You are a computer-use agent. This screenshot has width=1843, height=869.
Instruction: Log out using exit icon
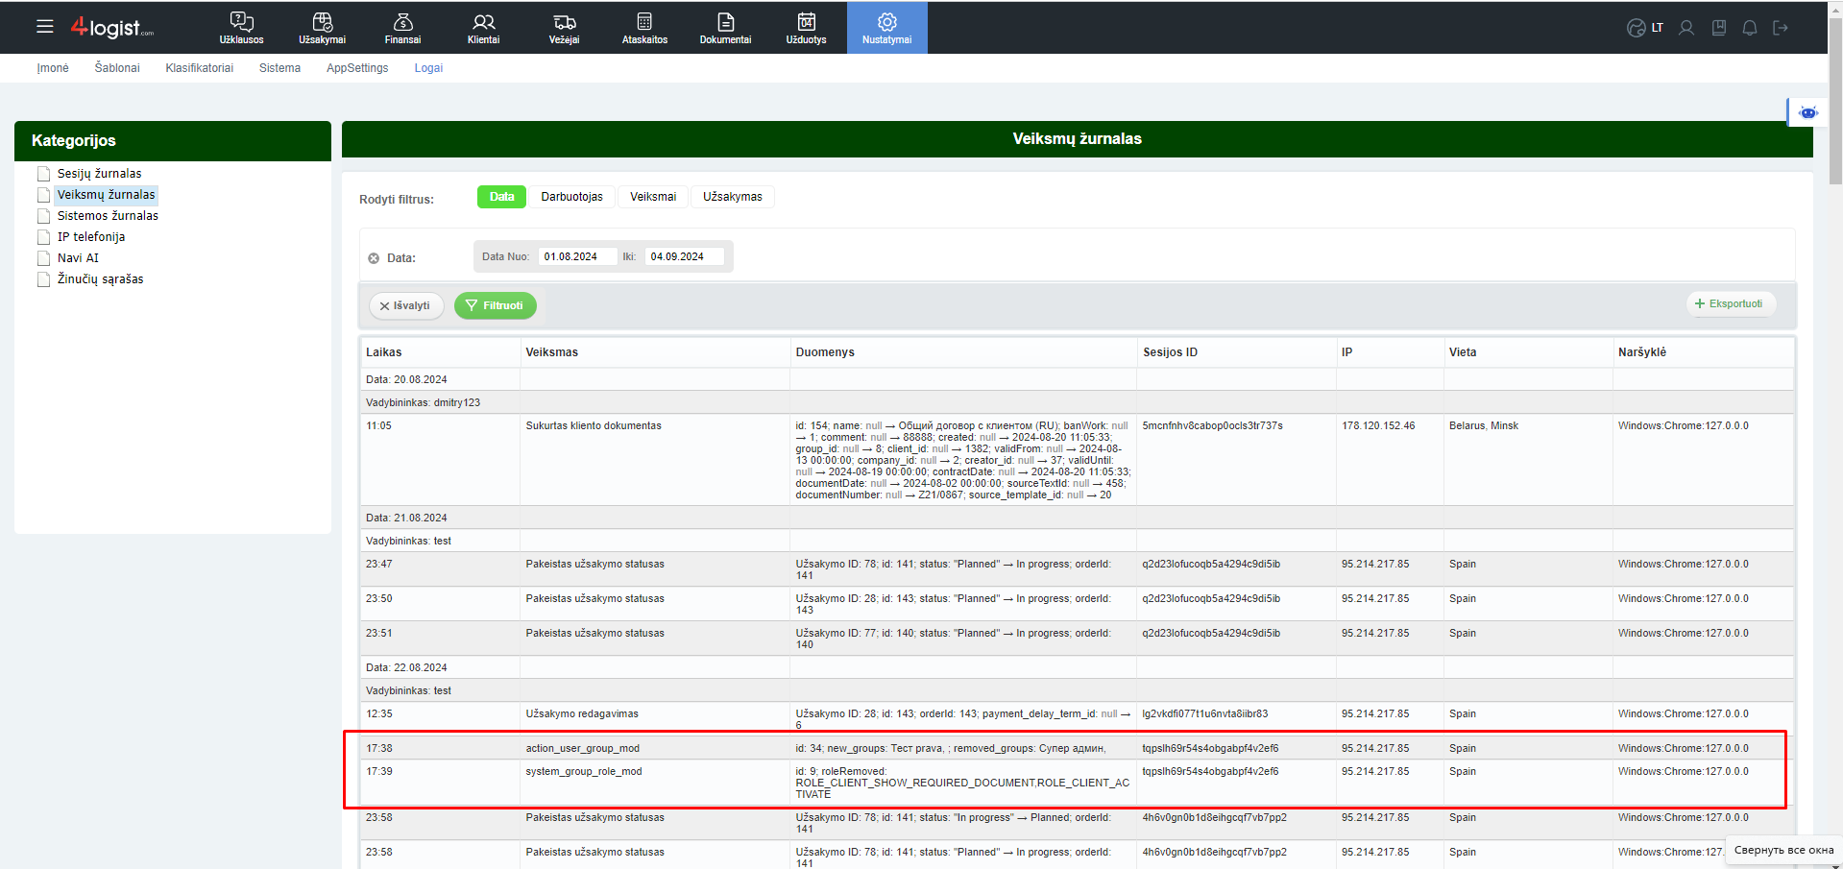point(1781,28)
